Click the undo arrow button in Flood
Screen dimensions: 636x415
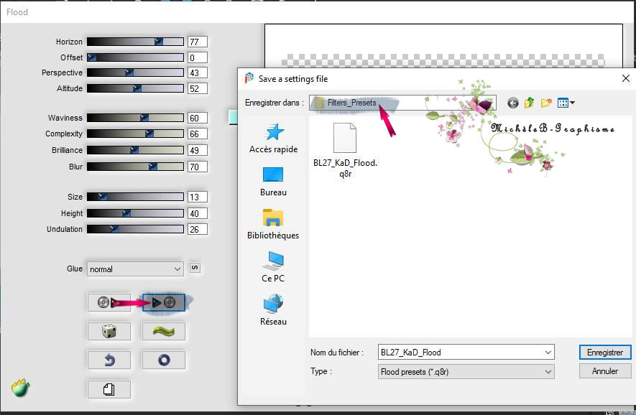(x=109, y=360)
